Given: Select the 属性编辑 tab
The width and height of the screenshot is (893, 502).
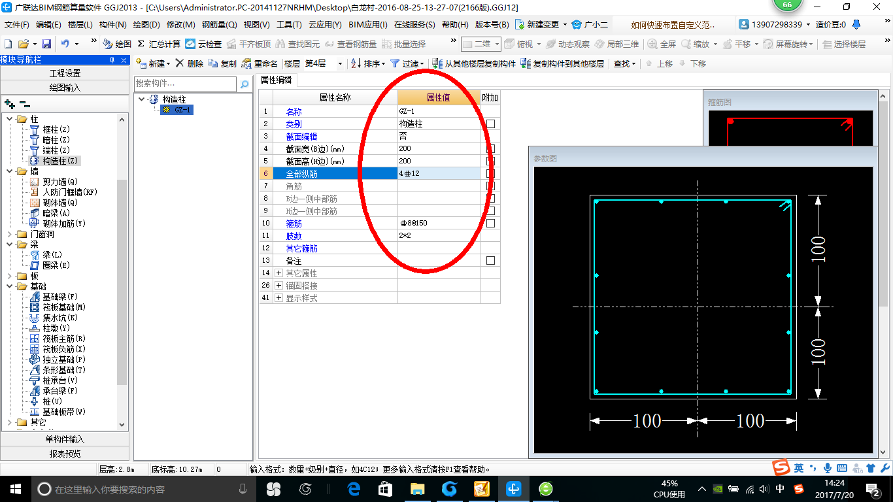Looking at the screenshot, I should [x=277, y=80].
